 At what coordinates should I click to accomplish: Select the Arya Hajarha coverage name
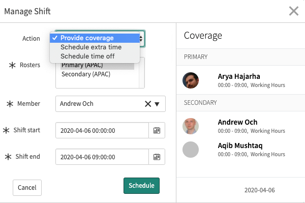(239, 76)
